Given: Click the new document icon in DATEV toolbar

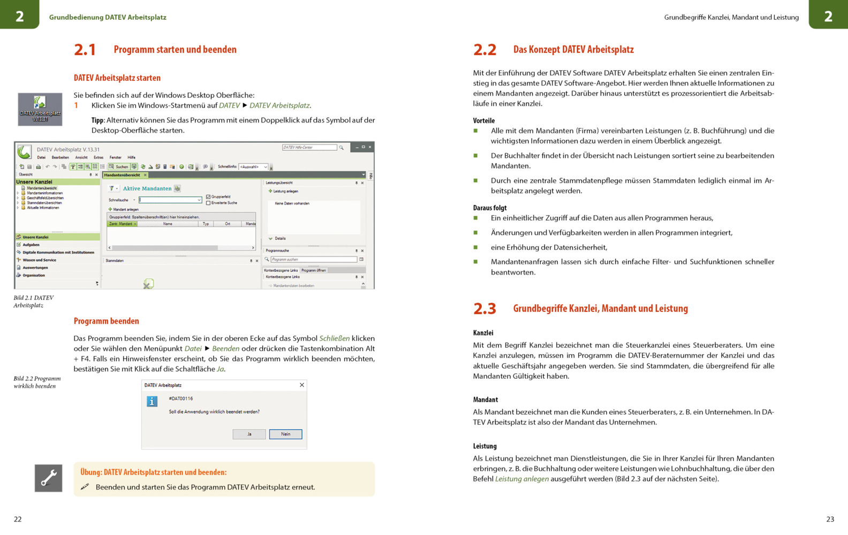Looking at the screenshot, I should click(22, 167).
